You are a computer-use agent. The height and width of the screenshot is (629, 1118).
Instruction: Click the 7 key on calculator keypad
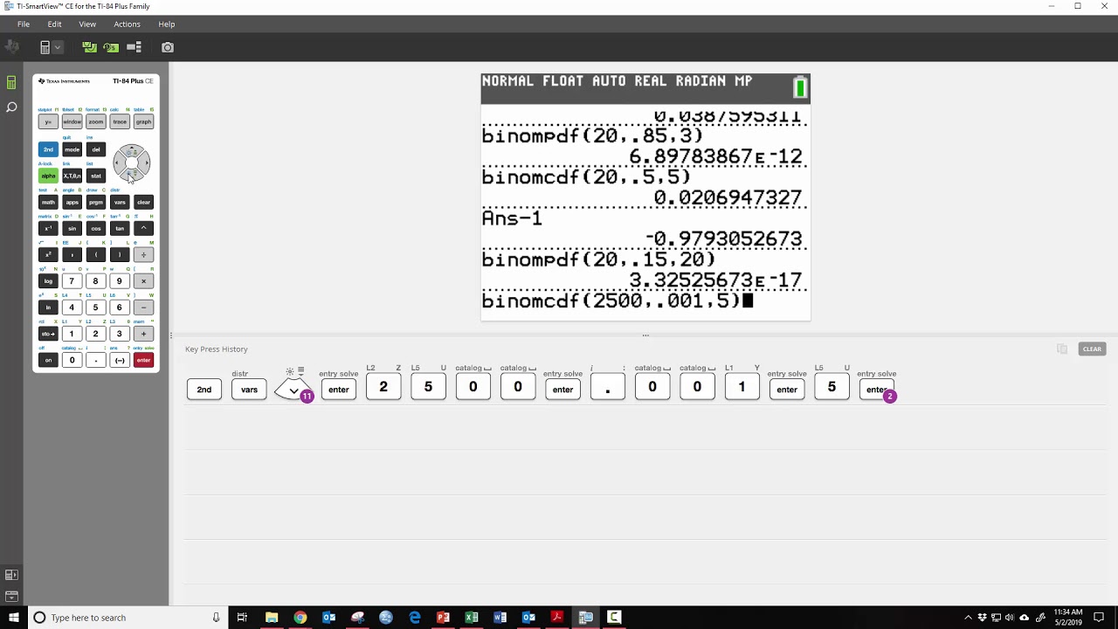click(72, 280)
